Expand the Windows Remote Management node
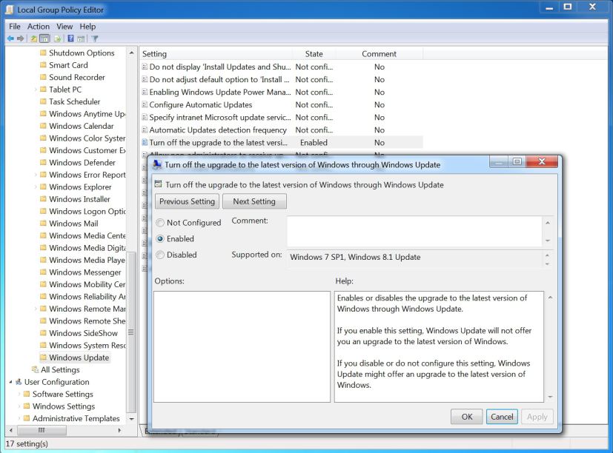Image resolution: width=613 pixels, height=453 pixels. (36, 309)
